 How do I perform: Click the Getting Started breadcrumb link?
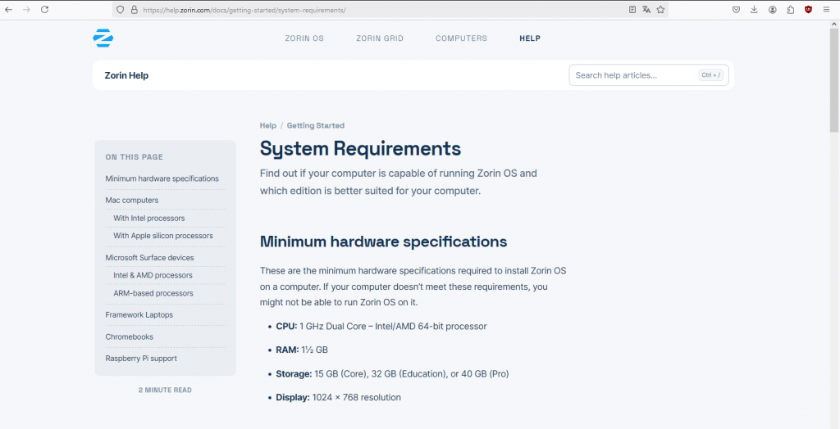pos(315,126)
